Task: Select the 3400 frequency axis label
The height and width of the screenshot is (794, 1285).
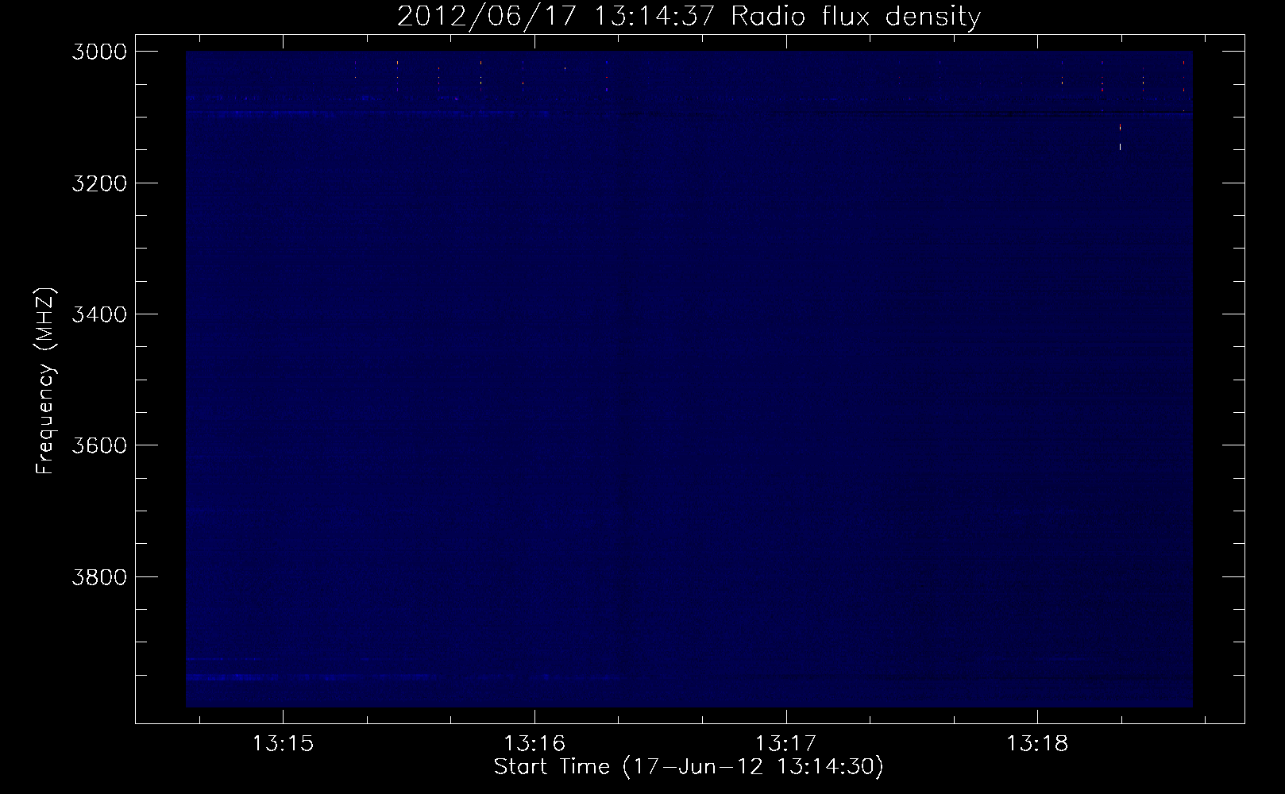Action: pyautogui.click(x=98, y=314)
